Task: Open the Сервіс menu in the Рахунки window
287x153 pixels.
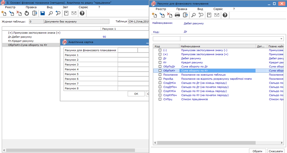Action: pyautogui.click(x=218, y=9)
